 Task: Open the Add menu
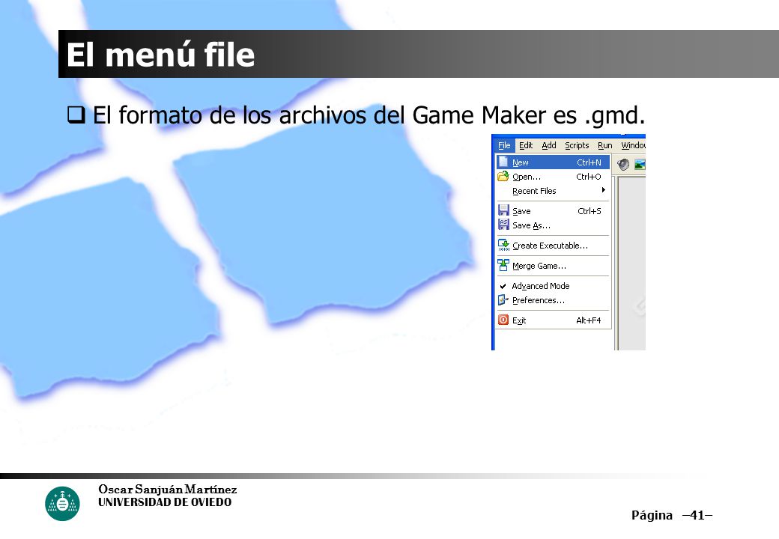tap(548, 145)
